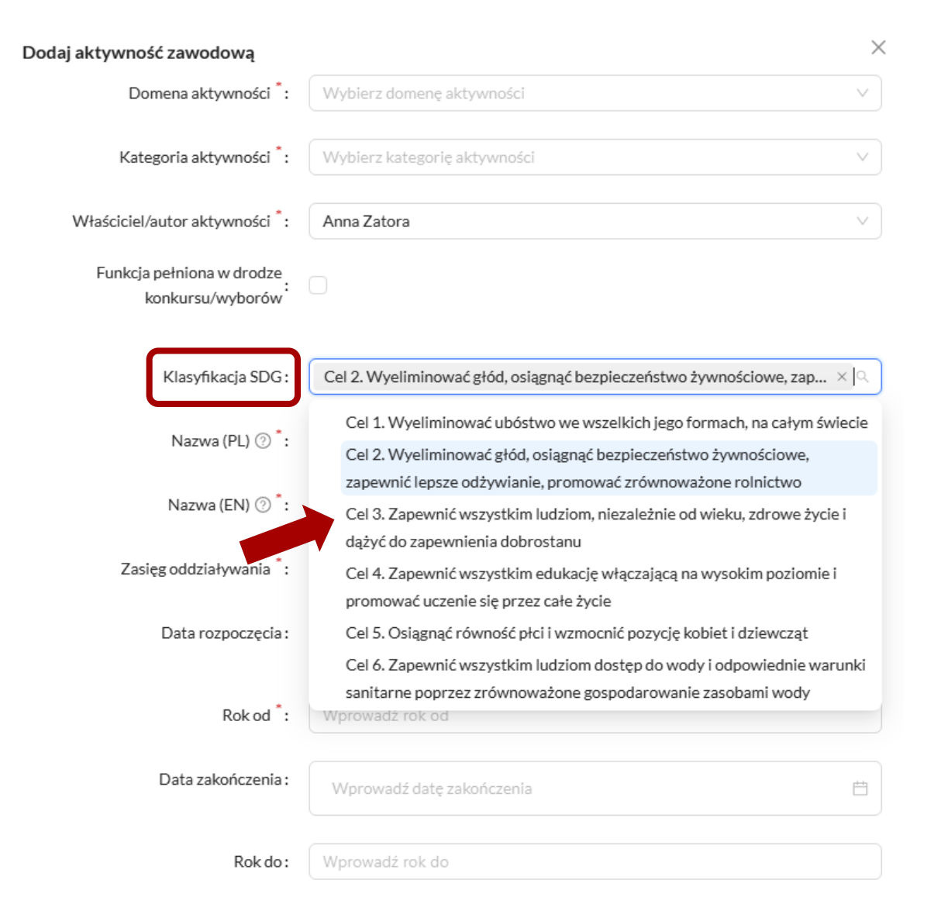Click help icon next to Nazwa (PL)
The width and height of the screenshot is (948, 904).
[264, 441]
